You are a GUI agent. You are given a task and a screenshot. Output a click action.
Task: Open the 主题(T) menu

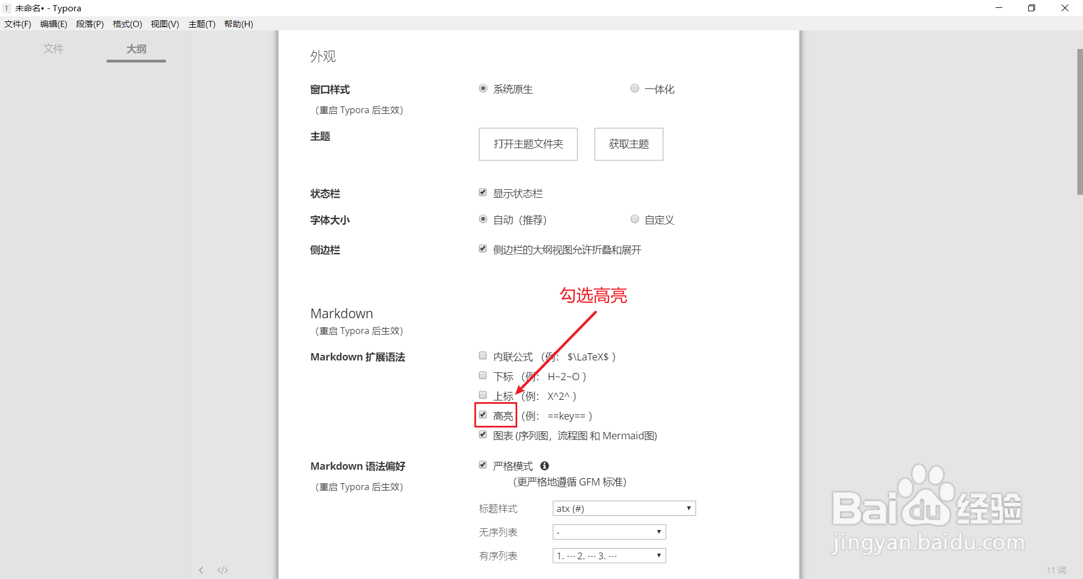click(x=201, y=24)
